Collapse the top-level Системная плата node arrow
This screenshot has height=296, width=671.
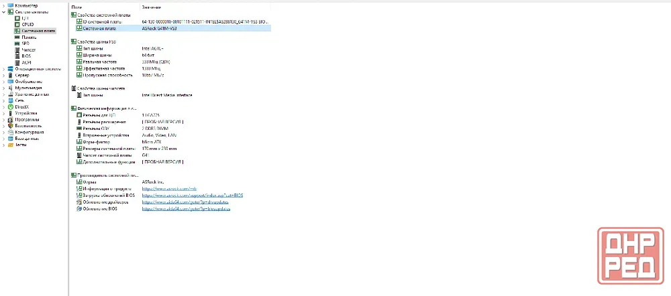click(x=4, y=12)
